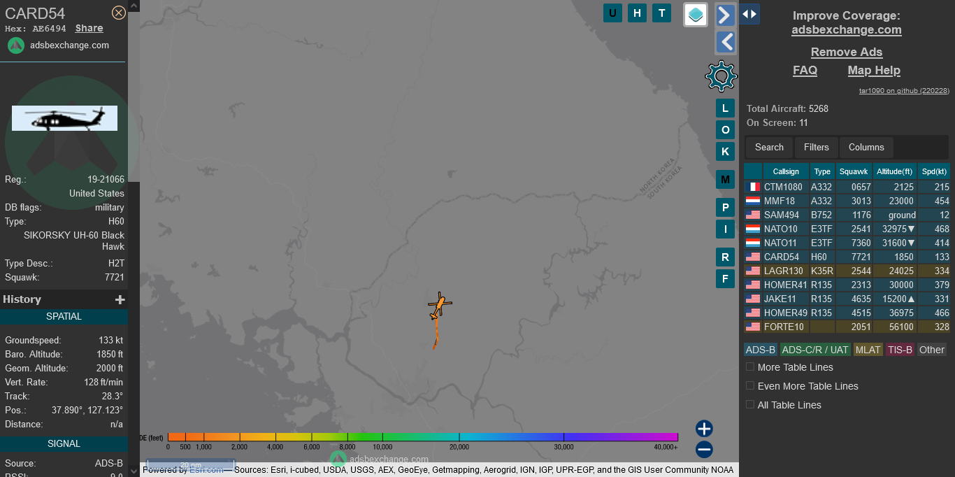The height and width of the screenshot is (477, 955).
Task: Enable the More Table Lines checkbox
Action: pos(750,367)
